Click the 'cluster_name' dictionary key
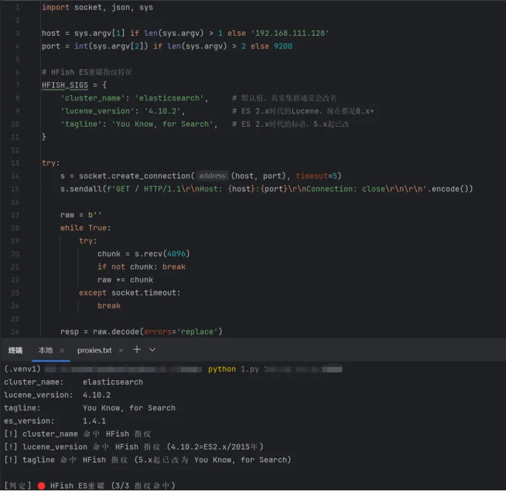This screenshot has width=506, height=491. [93, 99]
